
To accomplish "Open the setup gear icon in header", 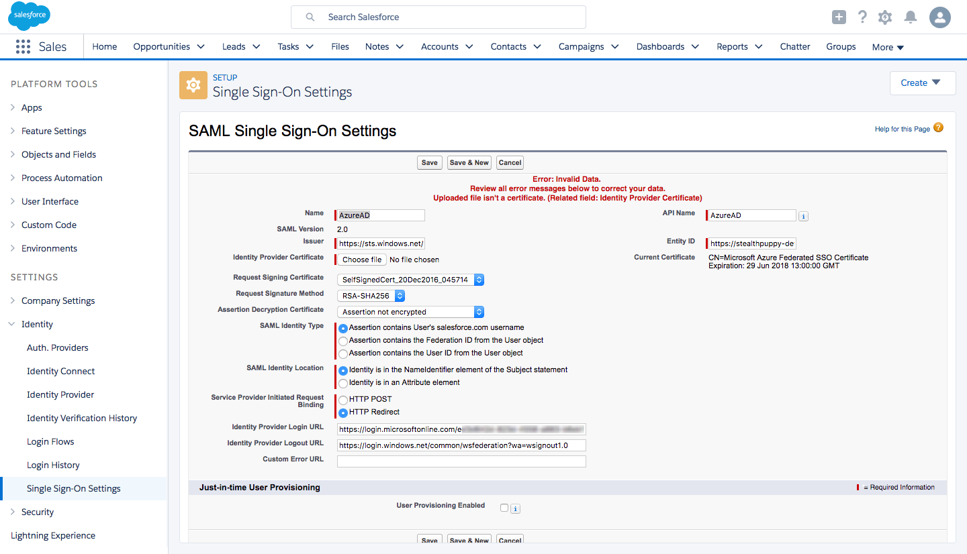I will 885,17.
